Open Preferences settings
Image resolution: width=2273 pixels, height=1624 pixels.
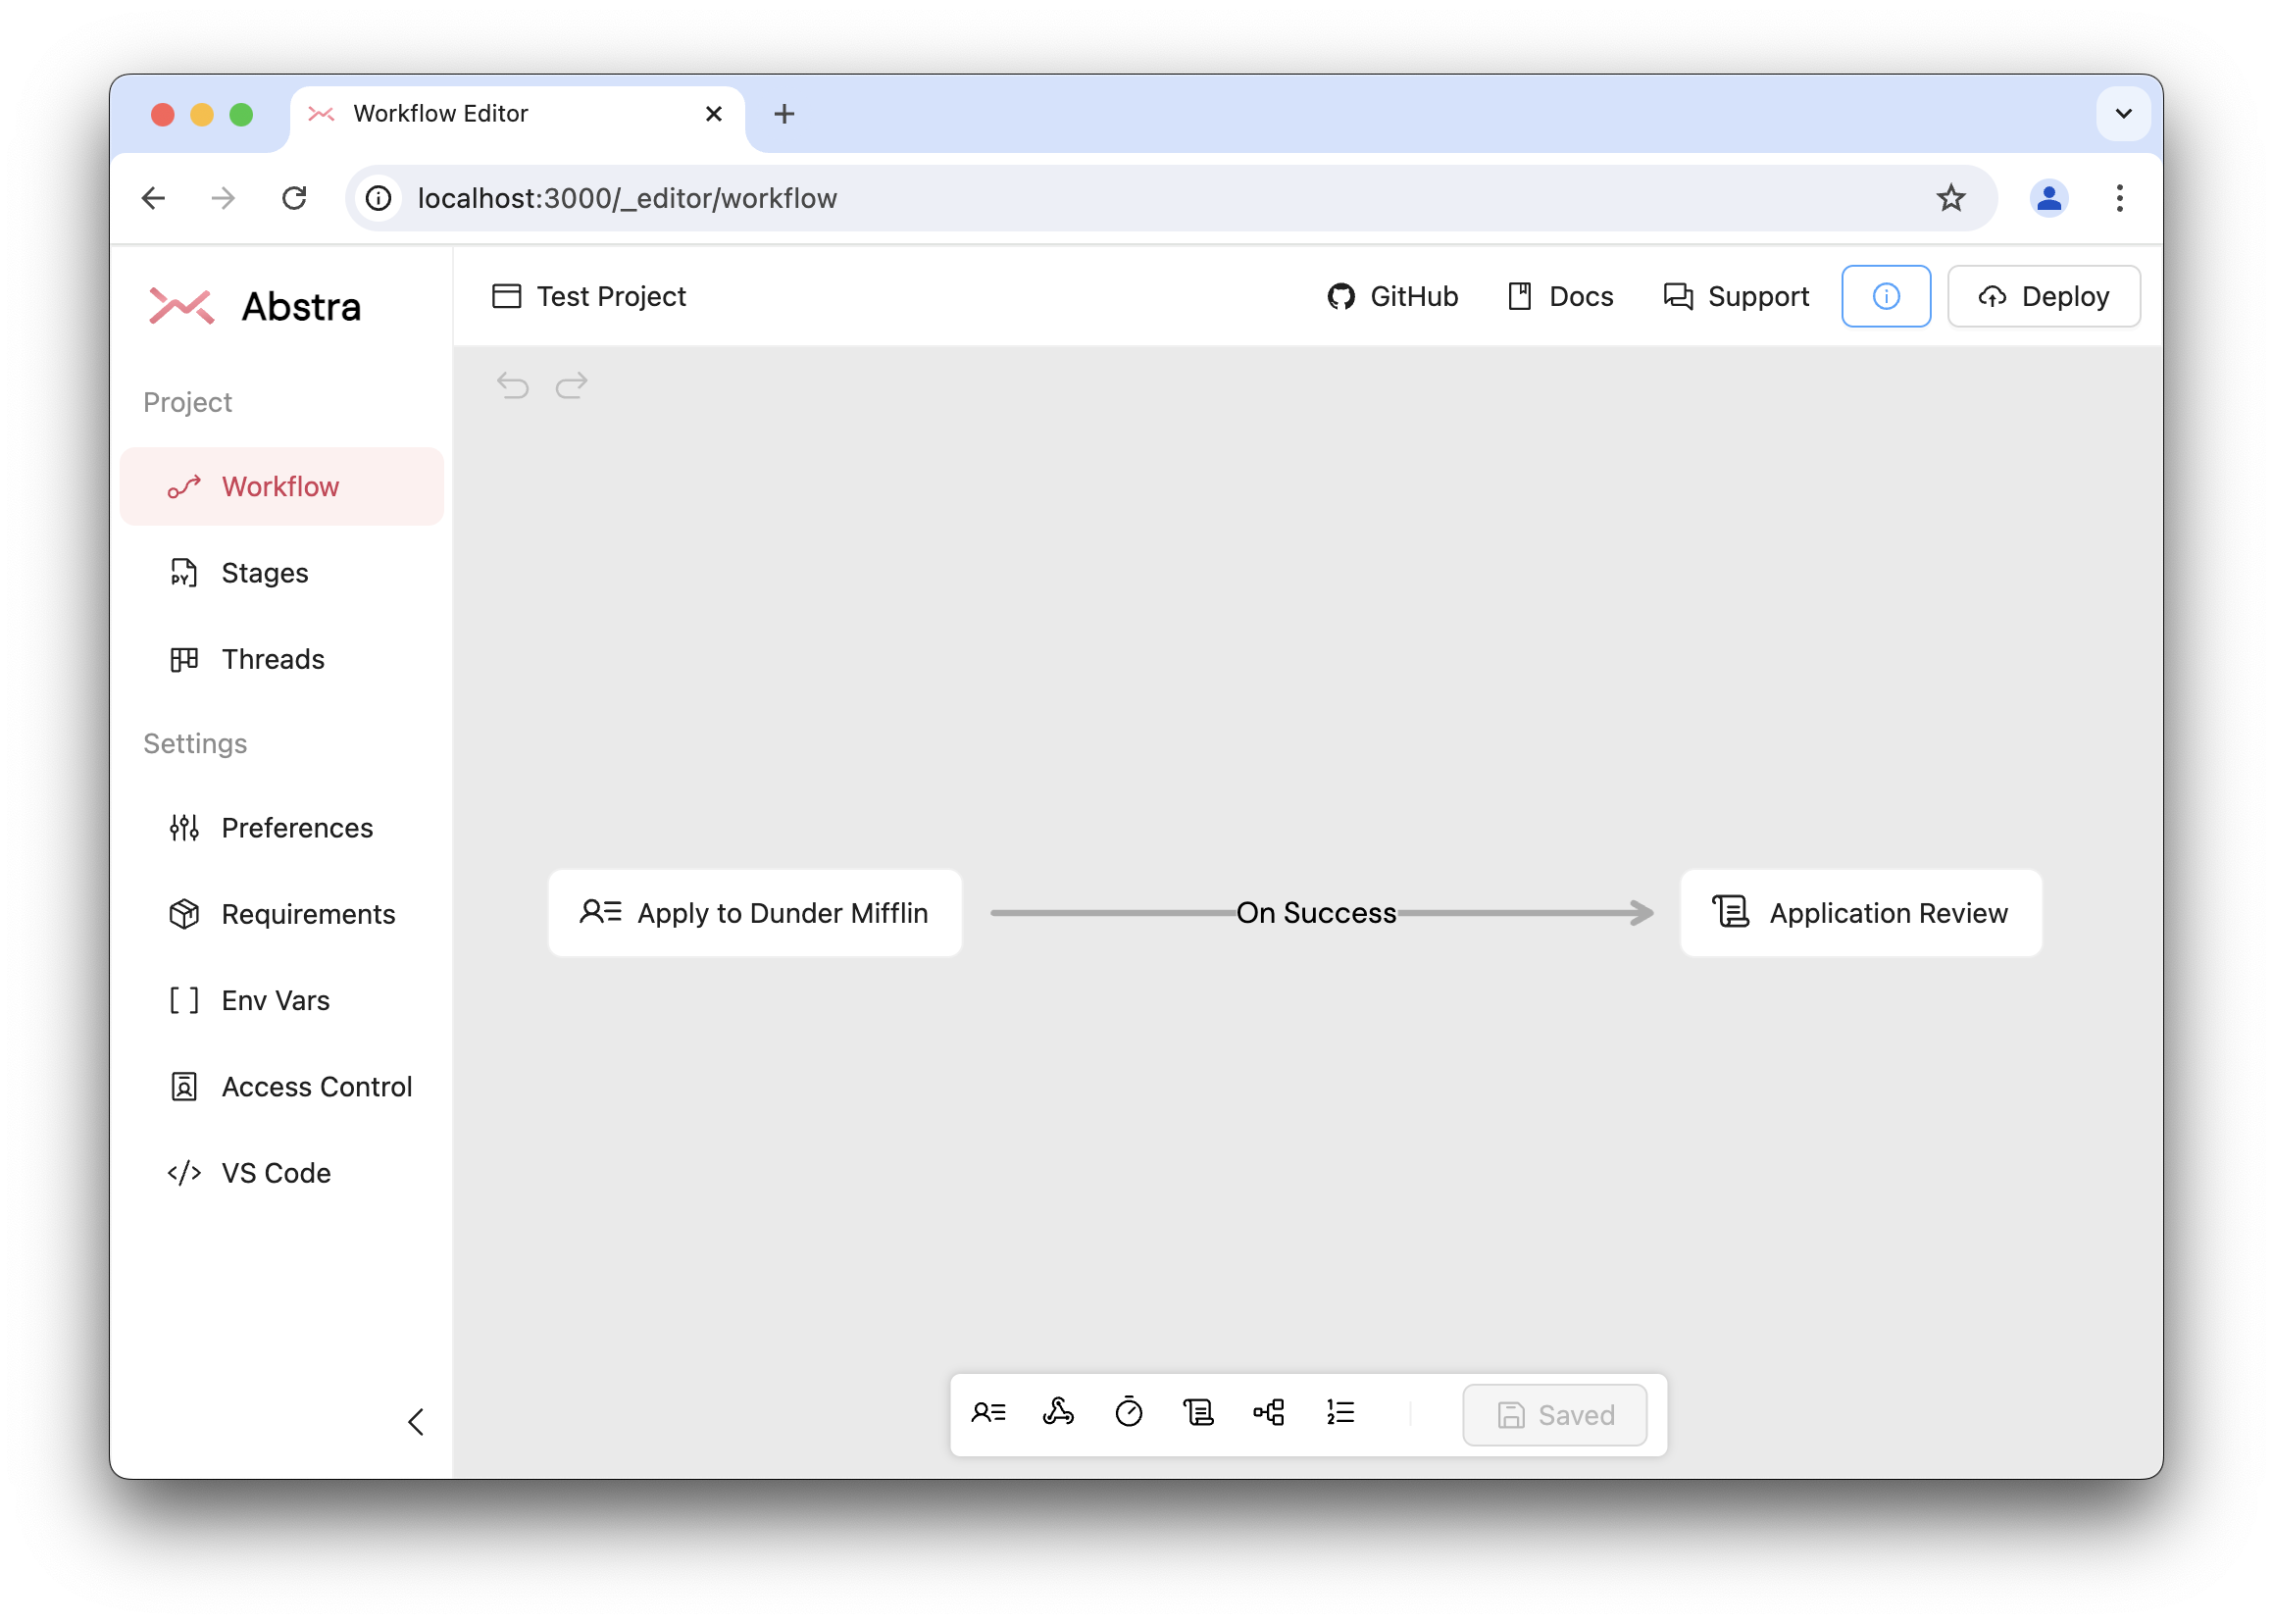[x=282, y=828]
